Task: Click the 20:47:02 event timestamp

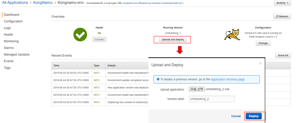Action: tap(71, 102)
